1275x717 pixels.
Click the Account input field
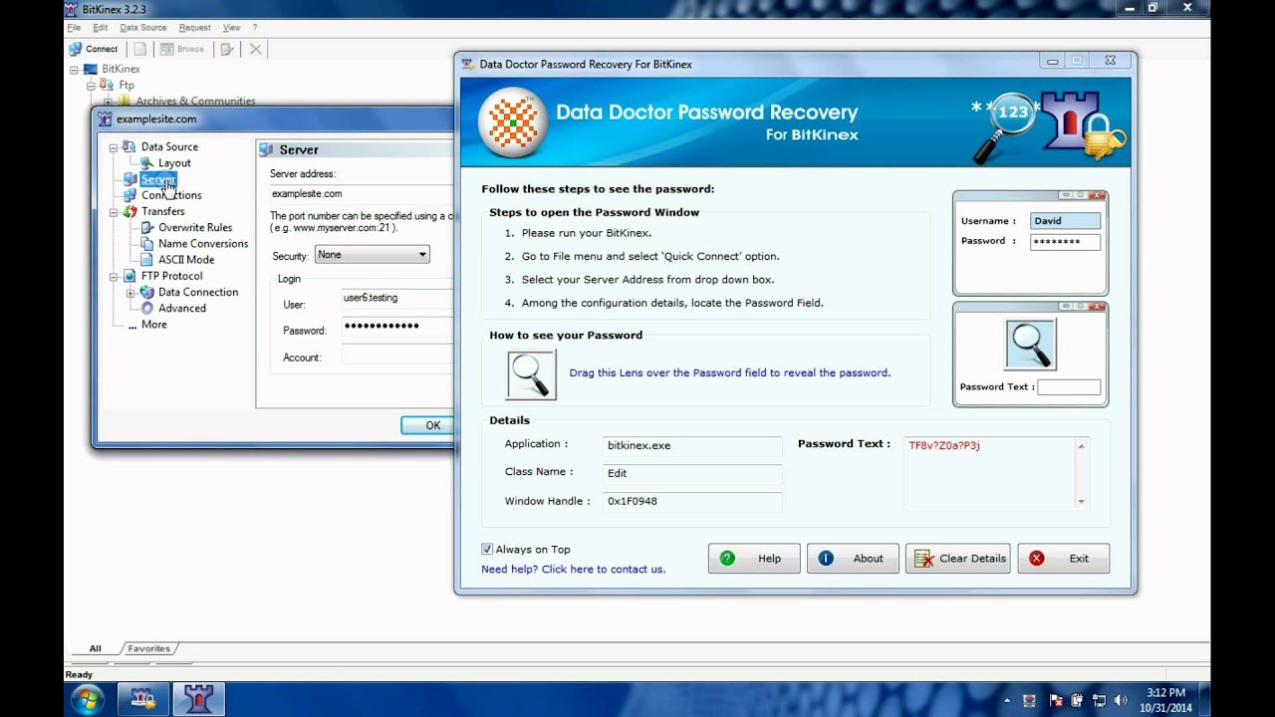(397, 356)
